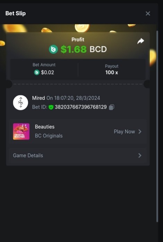Open Mired's round profile avatar
This screenshot has height=242, width=163.
[x=20, y=102]
